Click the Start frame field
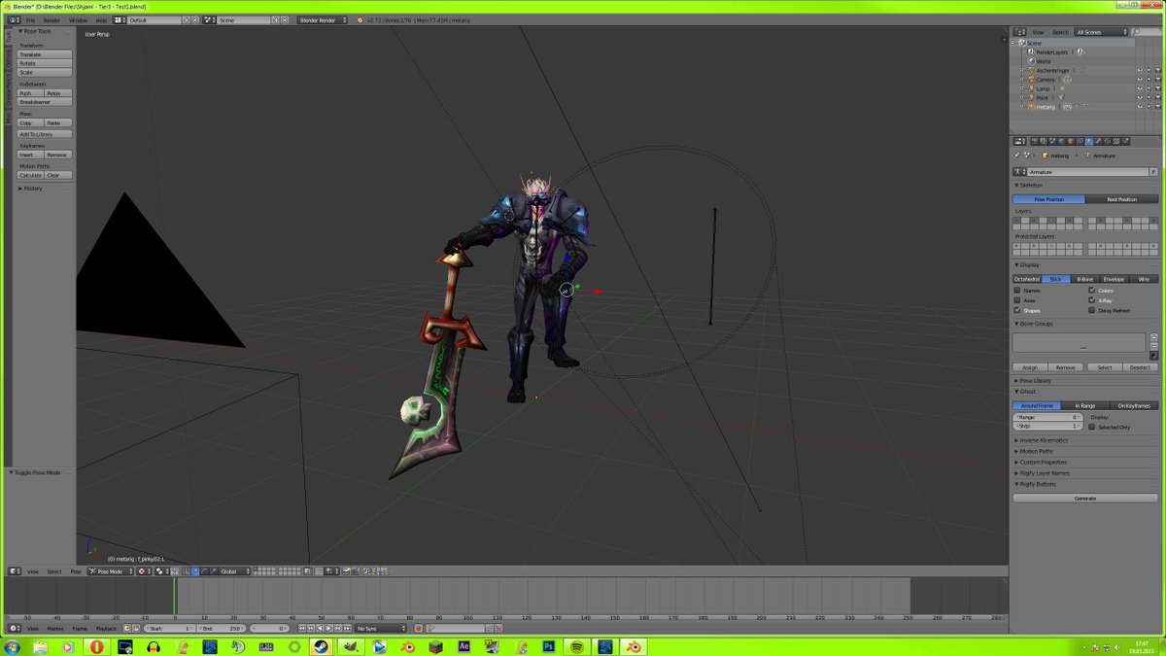Screen dimensions: 1166x656 click(x=169, y=629)
